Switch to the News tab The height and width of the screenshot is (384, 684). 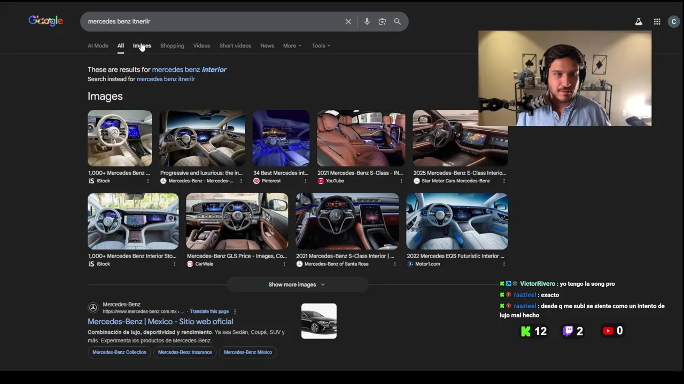pos(267,46)
